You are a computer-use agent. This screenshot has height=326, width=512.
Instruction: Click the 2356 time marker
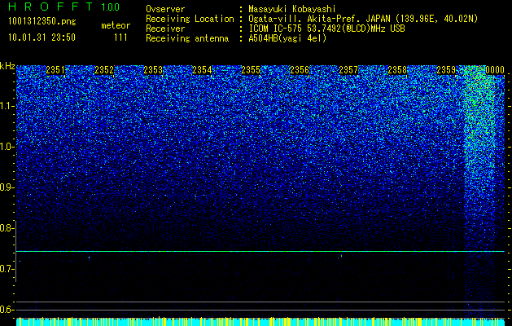(300, 70)
